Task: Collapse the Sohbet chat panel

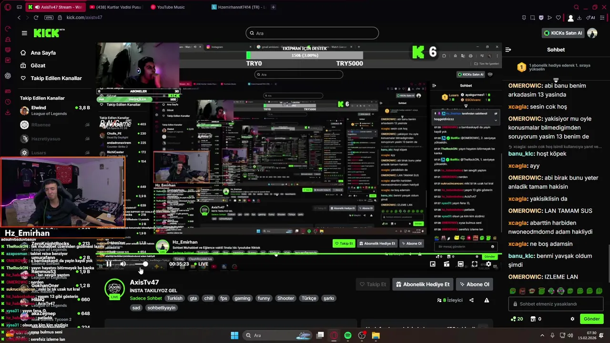Action: (508, 50)
